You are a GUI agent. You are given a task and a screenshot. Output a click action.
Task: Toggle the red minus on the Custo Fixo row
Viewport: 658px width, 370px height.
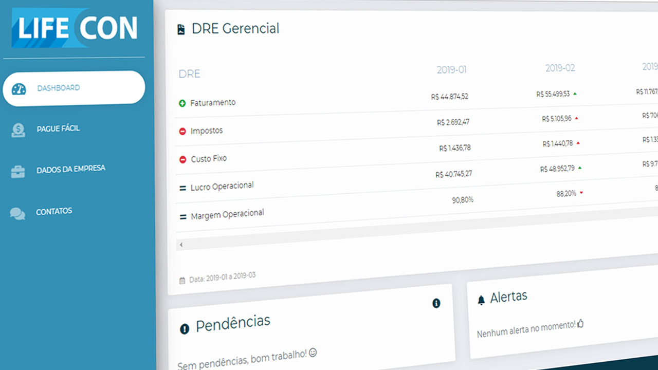click(183, 159)
